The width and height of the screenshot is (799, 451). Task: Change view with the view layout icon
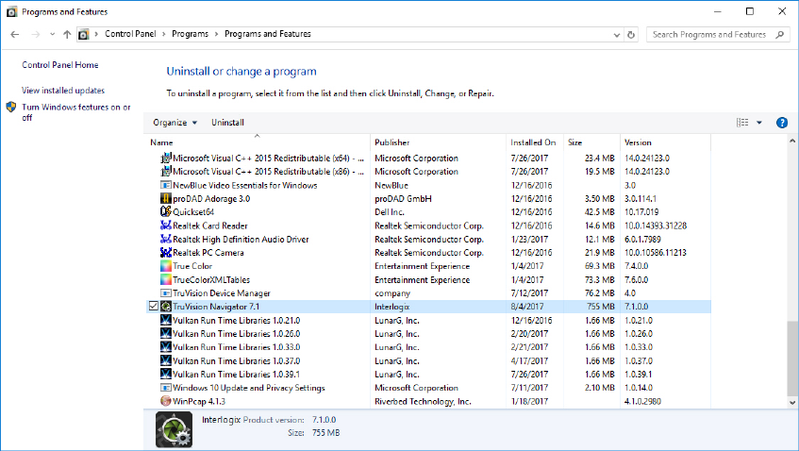(742, 123)
